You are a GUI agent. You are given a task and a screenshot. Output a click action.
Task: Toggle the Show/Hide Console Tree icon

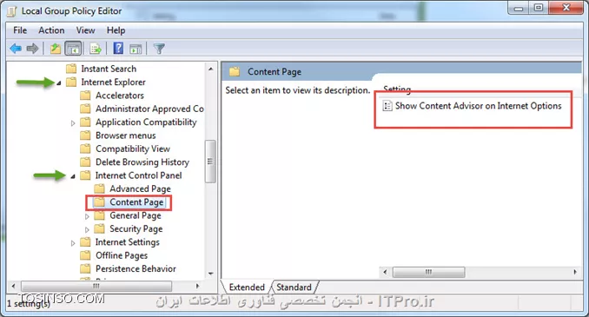73,49
